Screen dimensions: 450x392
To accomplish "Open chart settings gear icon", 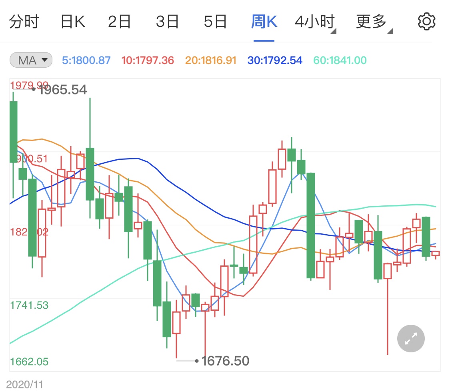I will click(426, 22).
